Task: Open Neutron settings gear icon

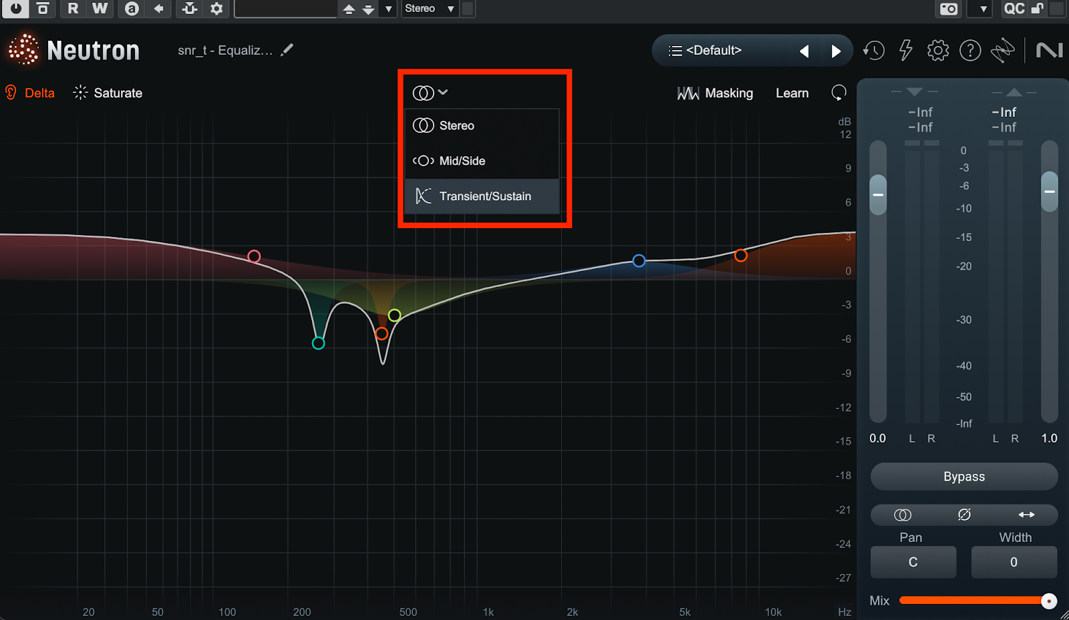Action: [938, 51]
